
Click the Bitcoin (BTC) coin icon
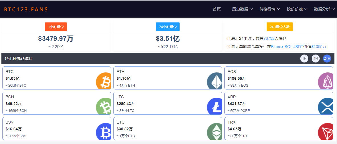[104, 81]
